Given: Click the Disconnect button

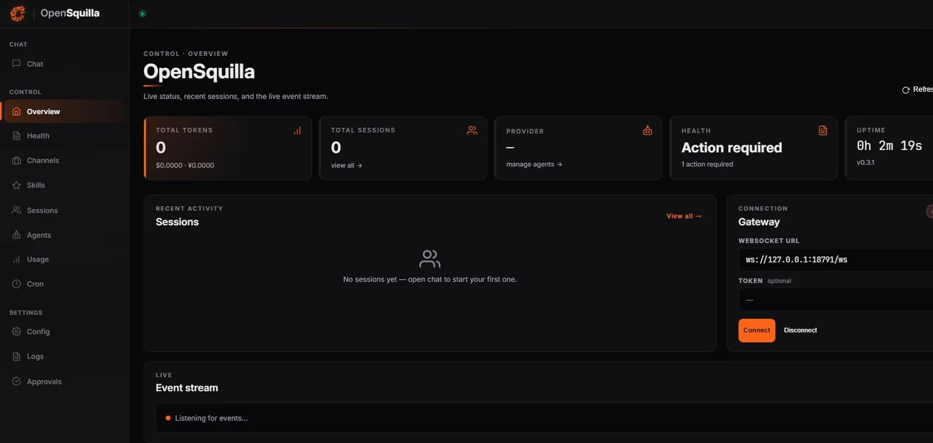Looking at the screenshot, I should click(x=800, y=330).
